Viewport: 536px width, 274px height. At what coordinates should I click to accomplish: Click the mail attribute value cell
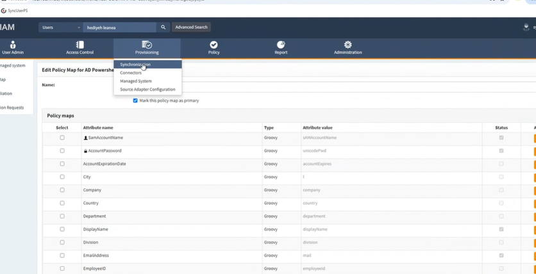point(307,255)
